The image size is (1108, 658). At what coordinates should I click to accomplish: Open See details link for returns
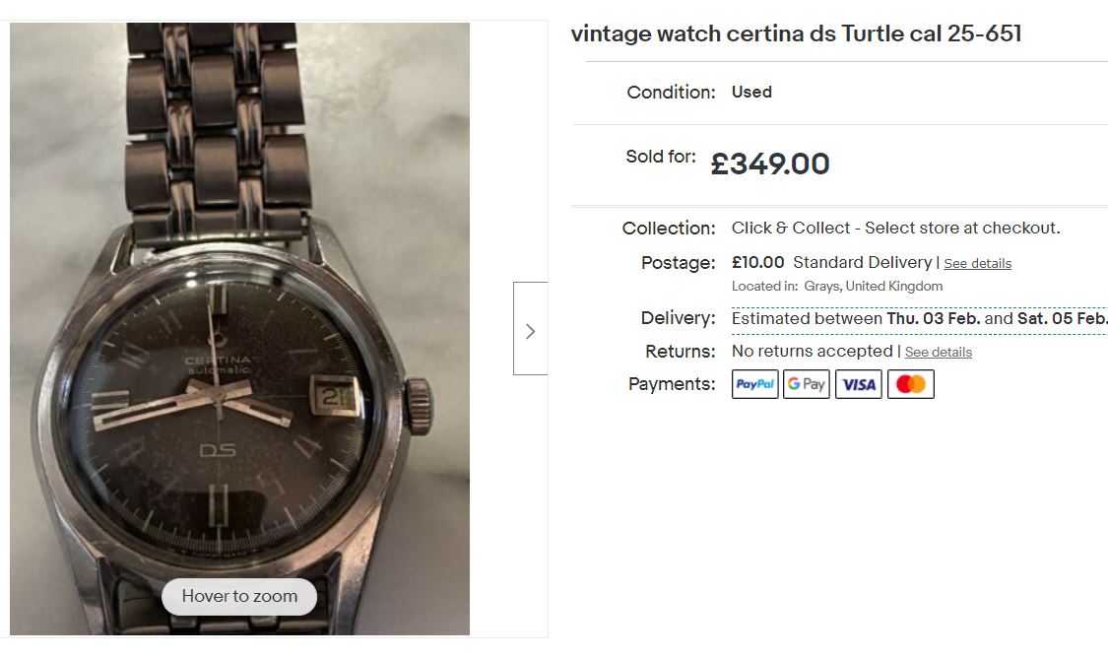(938, 353)
